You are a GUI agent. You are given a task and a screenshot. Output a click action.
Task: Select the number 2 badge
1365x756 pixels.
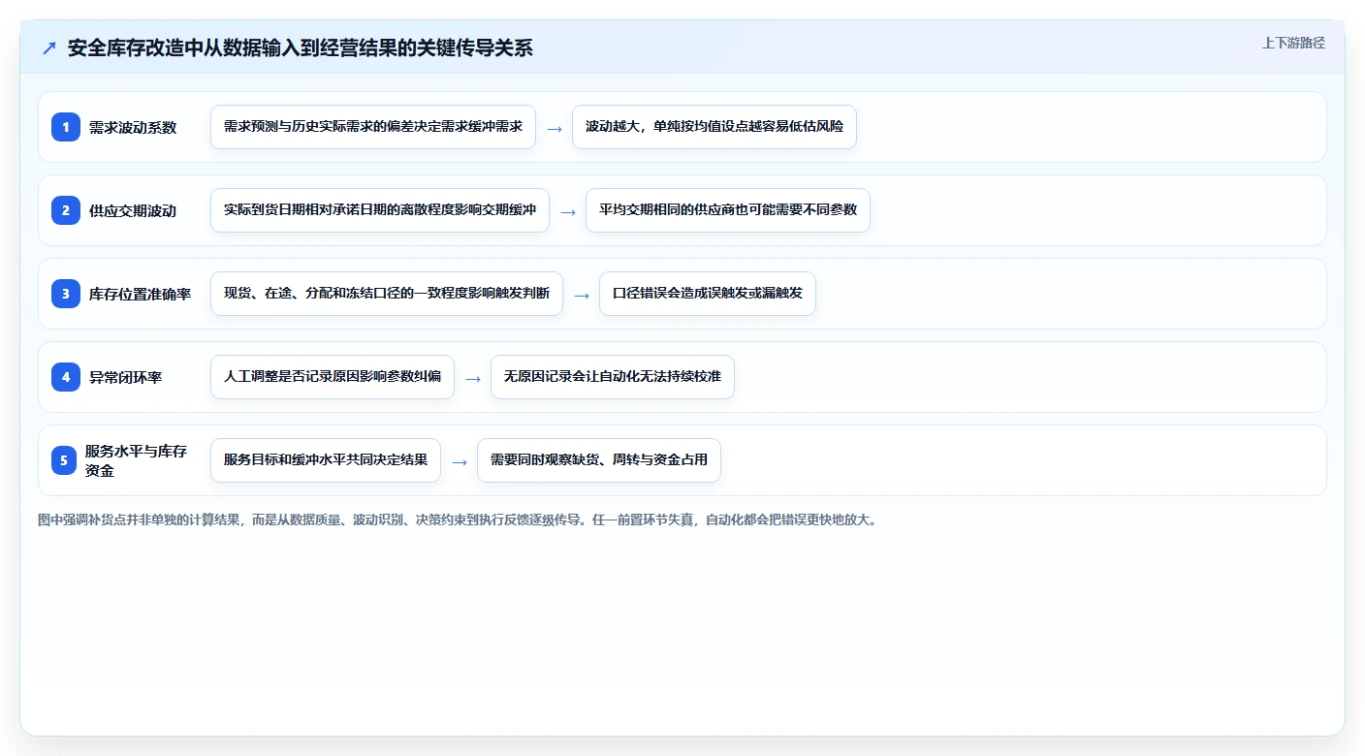point(66,210)
